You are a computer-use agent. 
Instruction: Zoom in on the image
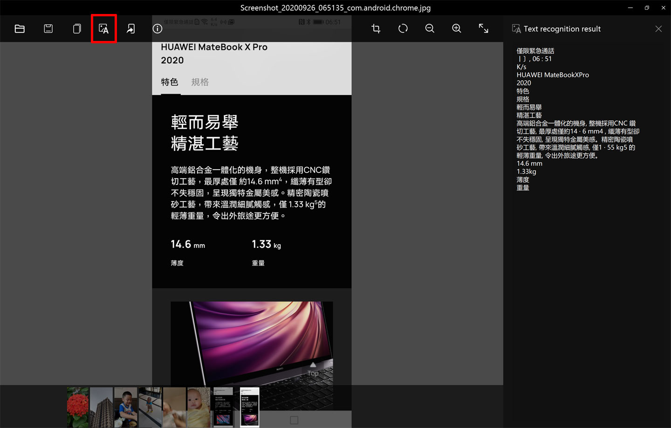[457, 29]
